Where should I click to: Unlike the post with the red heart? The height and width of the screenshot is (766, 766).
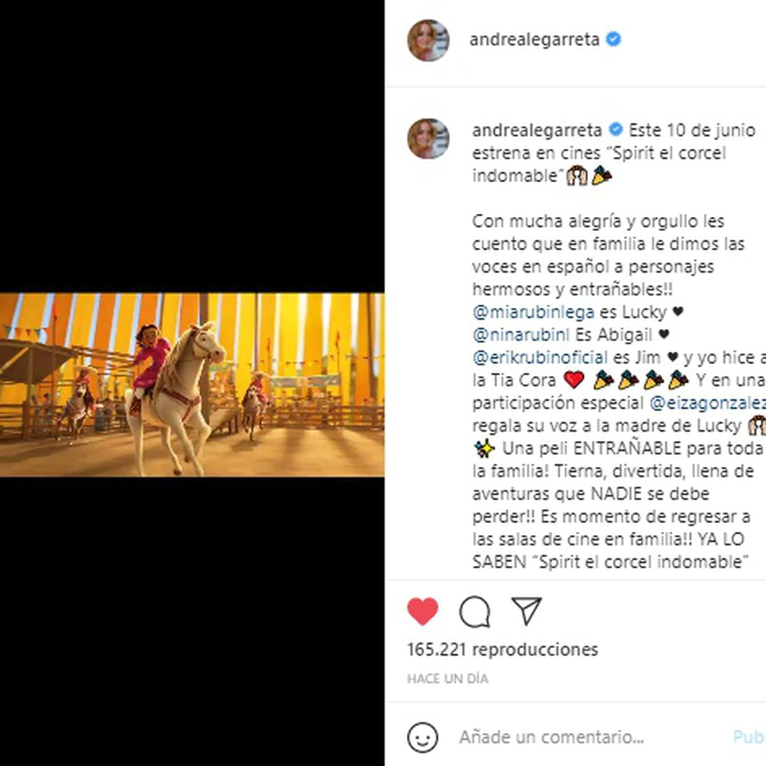[422, 611]
